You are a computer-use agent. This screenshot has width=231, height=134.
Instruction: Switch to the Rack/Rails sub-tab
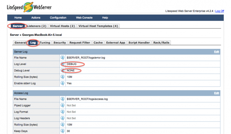click(161, 43)
